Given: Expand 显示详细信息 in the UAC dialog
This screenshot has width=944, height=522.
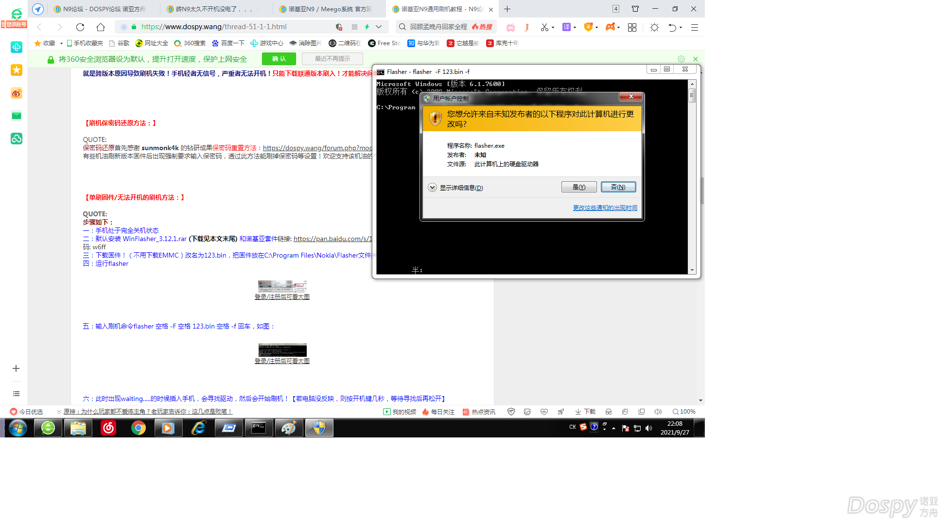Looking at the screenshot, I should pyautogui.click(x=432, y=188).
